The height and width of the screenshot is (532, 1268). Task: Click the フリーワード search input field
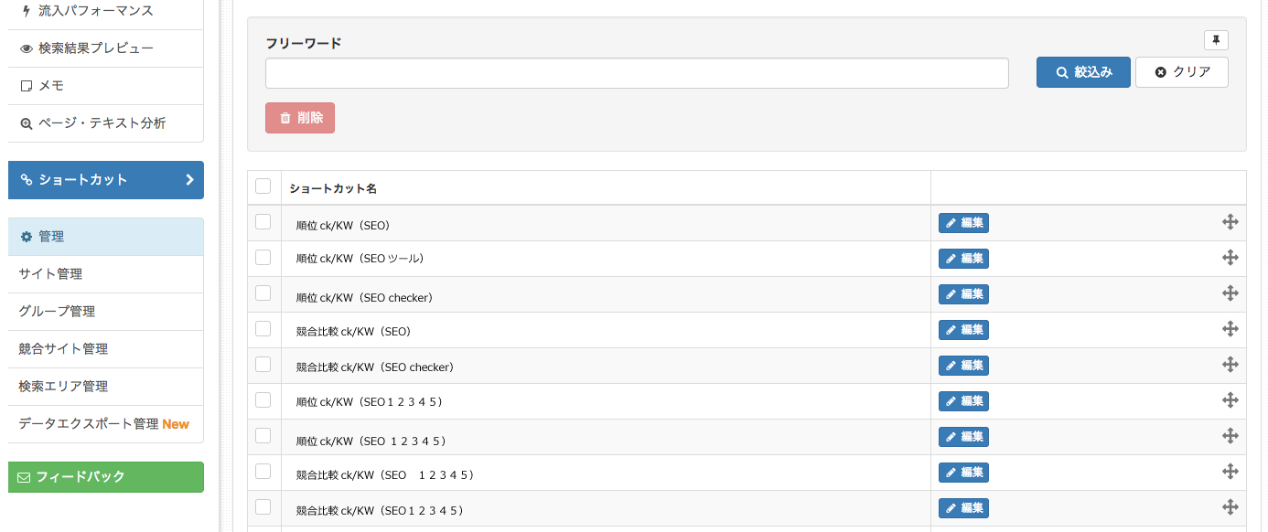(x=637, y=73)
